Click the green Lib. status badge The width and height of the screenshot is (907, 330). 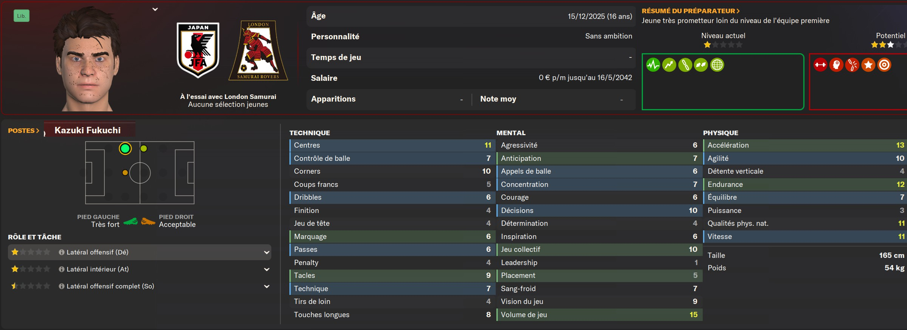pos(22,16)
